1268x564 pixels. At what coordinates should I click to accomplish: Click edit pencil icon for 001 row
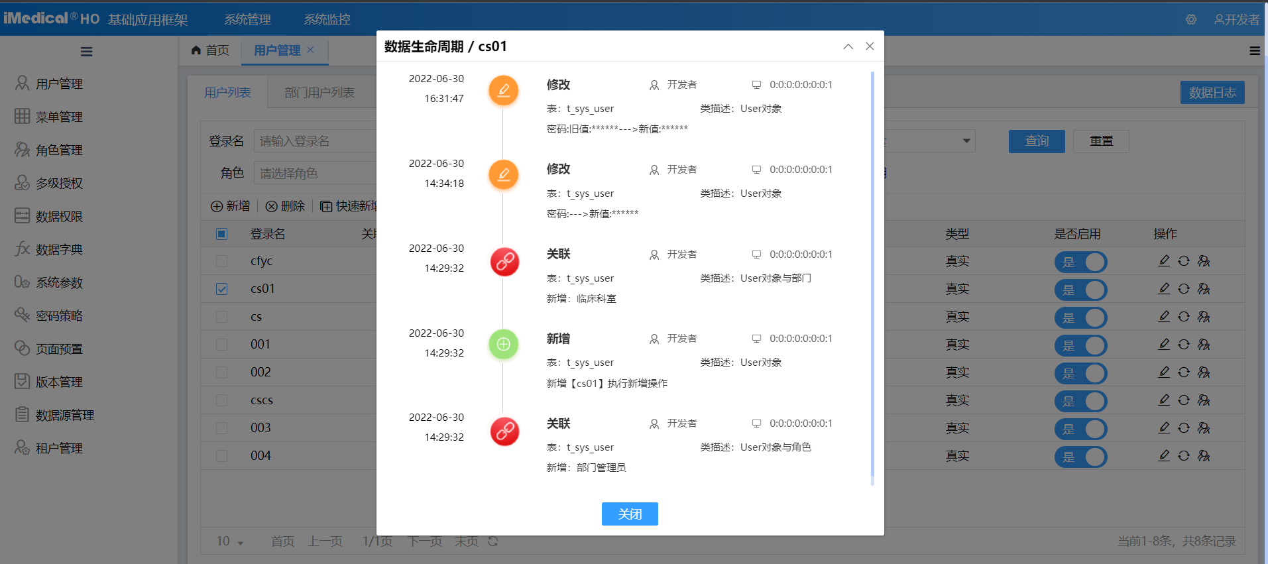click(x=1164, y=345)
